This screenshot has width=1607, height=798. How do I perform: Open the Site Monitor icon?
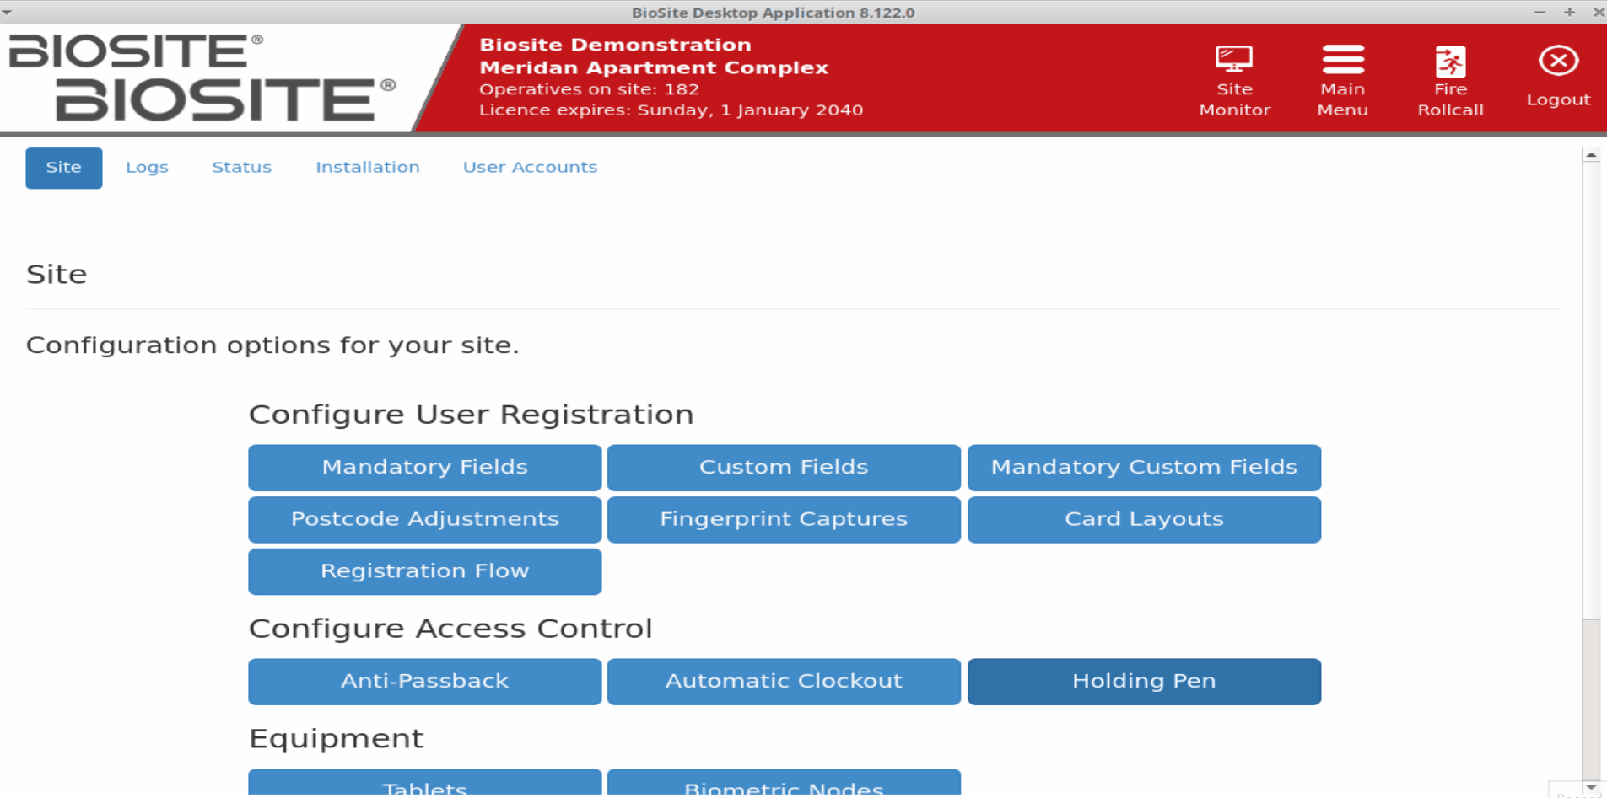(x=1234, y=80)
